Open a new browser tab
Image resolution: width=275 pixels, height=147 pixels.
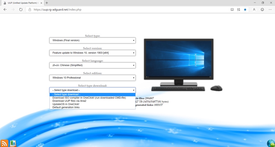point(47,3)
